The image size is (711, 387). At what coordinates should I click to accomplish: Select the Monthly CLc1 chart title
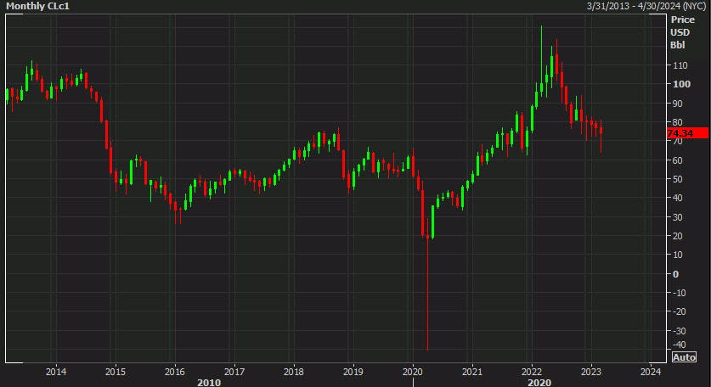(x=37, y=6)
